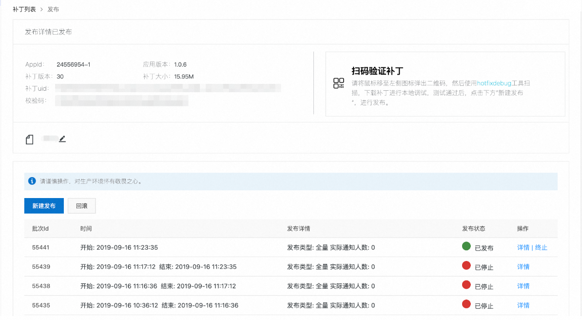Viewport: 582px width, 320px height.
Task: Click 补丁大小 value 15.95M
Action: click(184, 77)
